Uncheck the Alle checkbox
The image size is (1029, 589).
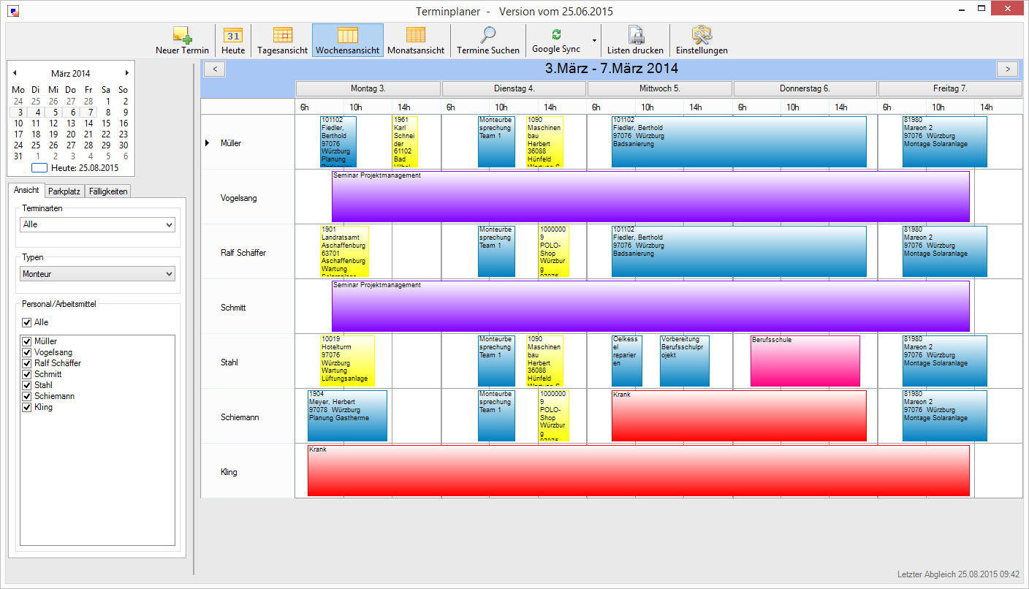[27, 322]
